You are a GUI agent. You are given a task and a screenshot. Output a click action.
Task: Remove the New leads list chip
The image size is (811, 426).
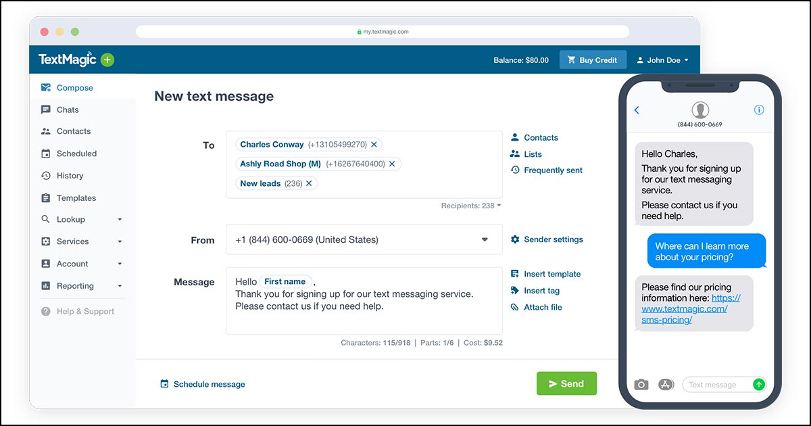click(309, 183)
